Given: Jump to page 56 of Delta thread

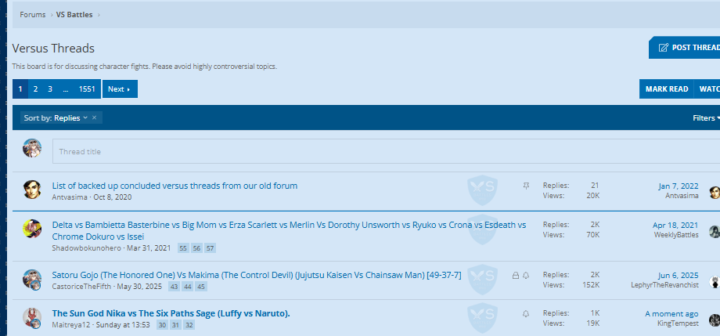Looking at the screenshot, I should coord(196,248).
